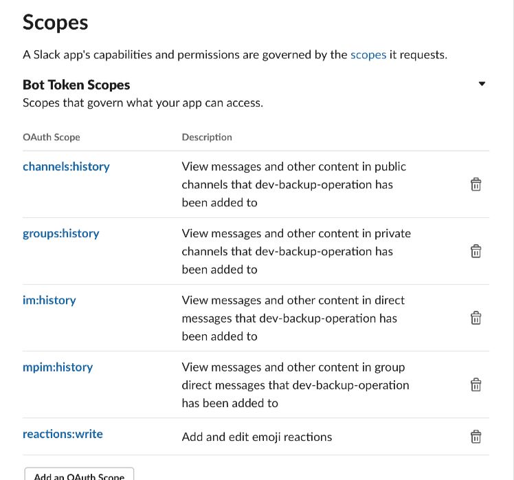Select the Description column header
514x480 pixels.
[x=207, y=137]
